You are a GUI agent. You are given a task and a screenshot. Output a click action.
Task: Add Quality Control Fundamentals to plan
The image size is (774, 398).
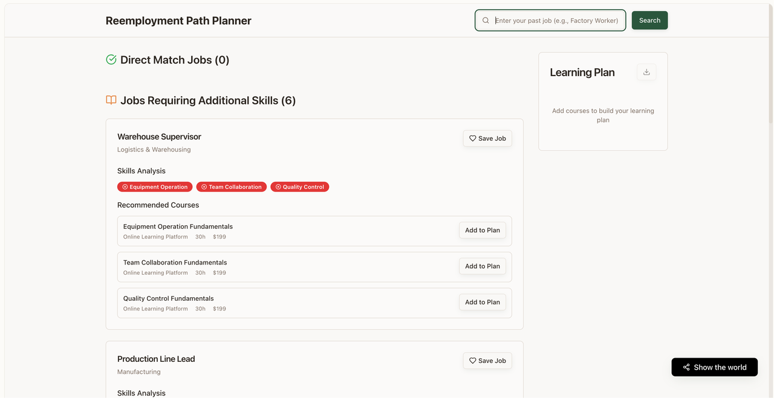pyautogui.click(x=482, y=302)
